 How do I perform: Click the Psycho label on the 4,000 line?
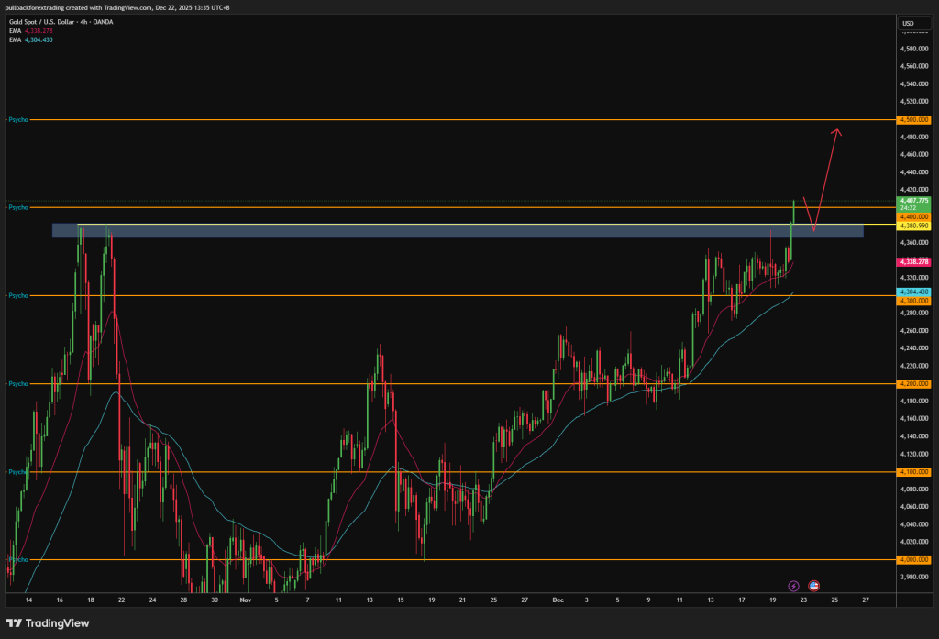tap(17, 559)
